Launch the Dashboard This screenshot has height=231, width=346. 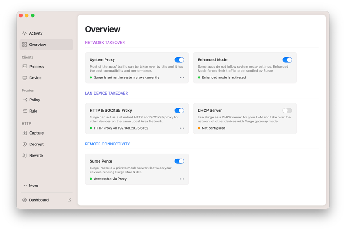pyautogui.click(x=46, y=200)
